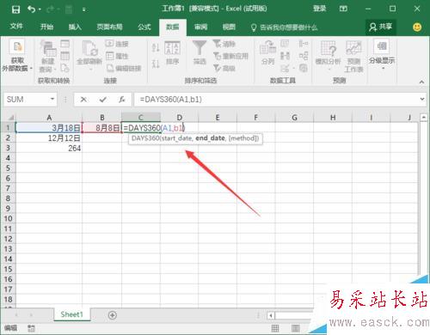Click the Relationships icon in 数据工具
The height and width of the screenshot is (335, 430).
click(x=304, y=56)
